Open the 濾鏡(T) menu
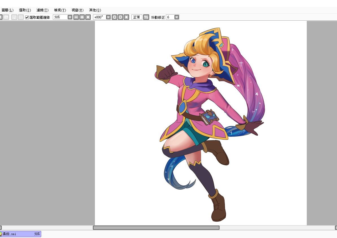The width and height of the screenshot is (337, 238). point(43,10)
